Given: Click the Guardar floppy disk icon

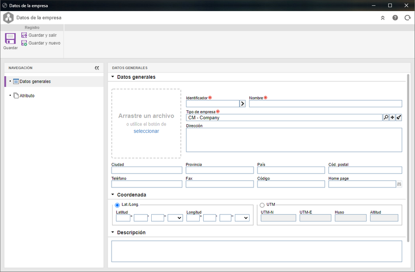Looking at the screenshot, I should click(x=10, y=39).
